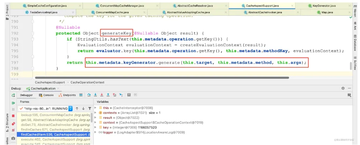Click CacheAspectSupport breadcrumb
Viewport: 360px width, 145px height.
[x=50, y=82]
